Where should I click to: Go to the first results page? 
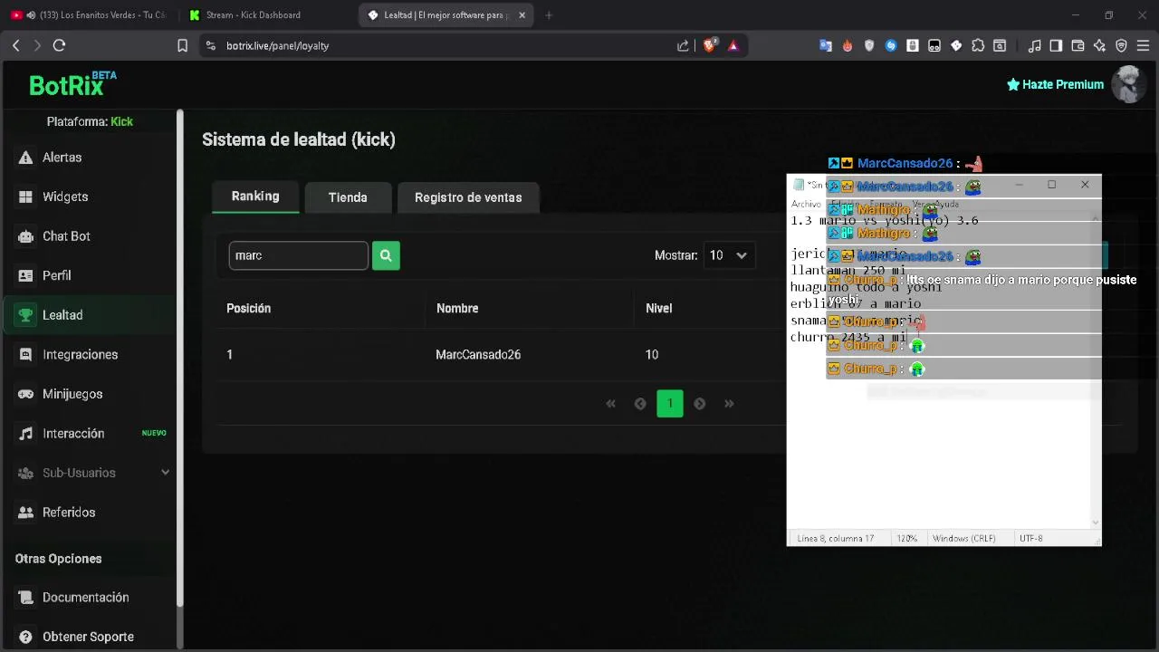610,404
